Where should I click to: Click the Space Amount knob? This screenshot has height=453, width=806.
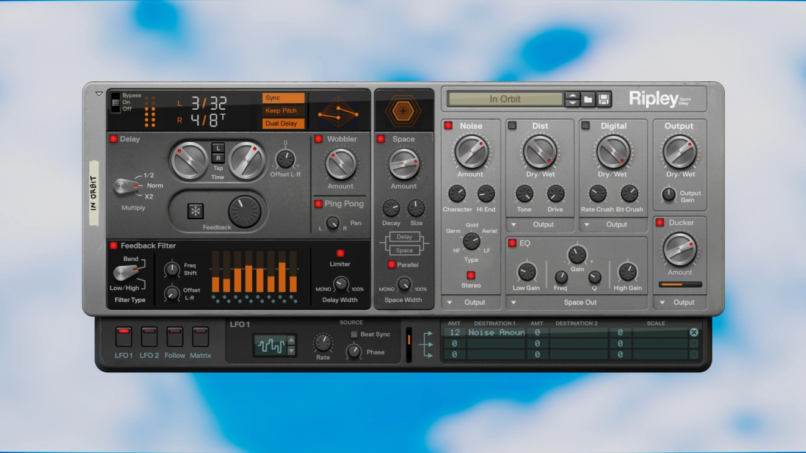point(404,164)
